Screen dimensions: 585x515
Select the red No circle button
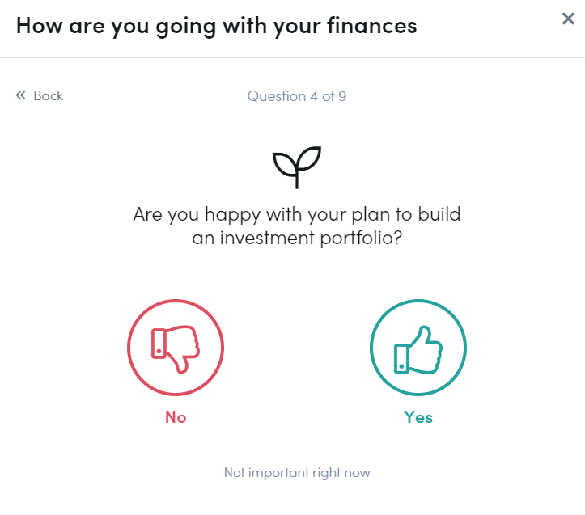point(176,347)
